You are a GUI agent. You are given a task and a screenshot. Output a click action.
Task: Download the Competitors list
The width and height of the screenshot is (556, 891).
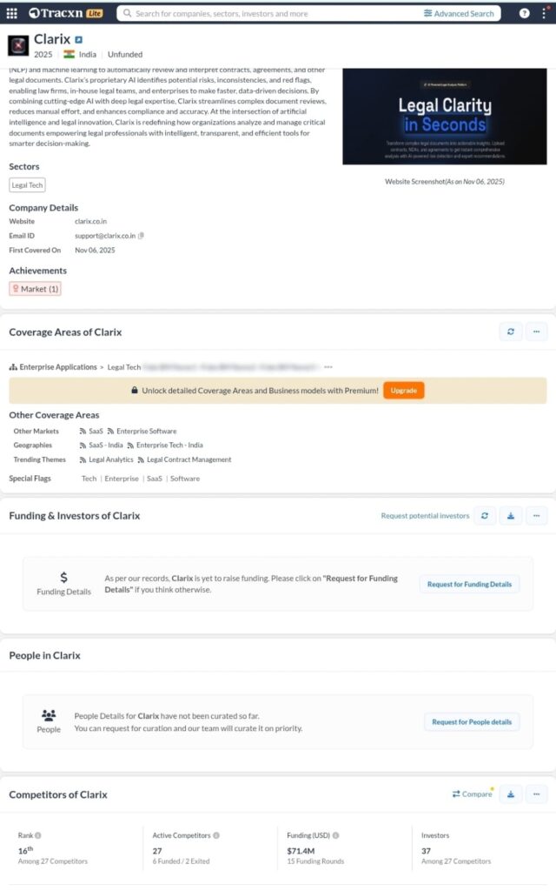tap(511, 794)
